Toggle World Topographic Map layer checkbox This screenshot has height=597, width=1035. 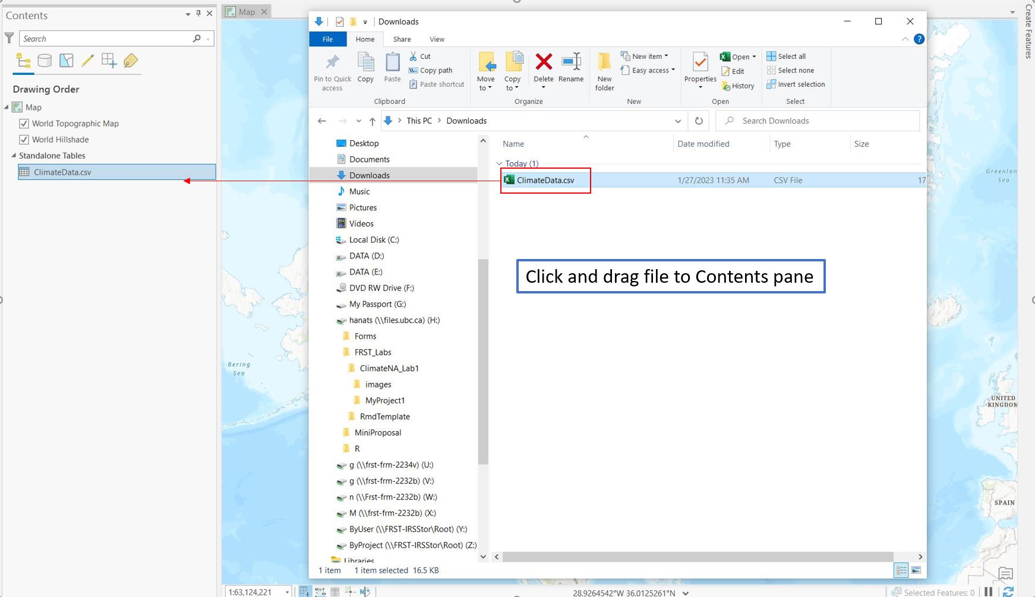click(24, 124)
